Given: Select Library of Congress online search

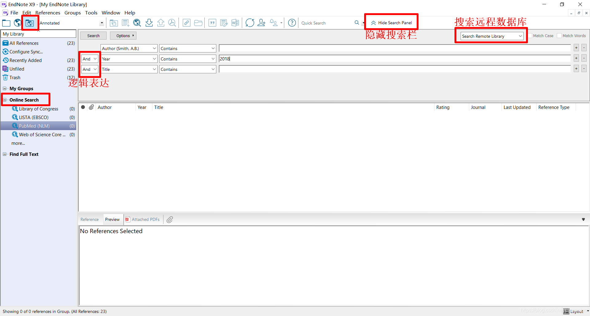Looking at the screenshot, I should pos(38,109).
